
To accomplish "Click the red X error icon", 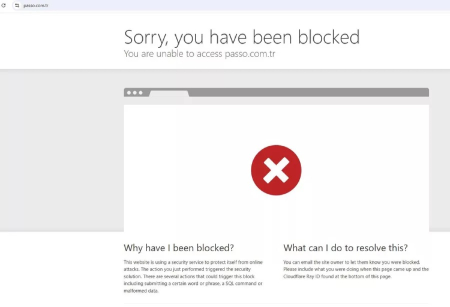I will pyautogui.click(x=276, y=170).
